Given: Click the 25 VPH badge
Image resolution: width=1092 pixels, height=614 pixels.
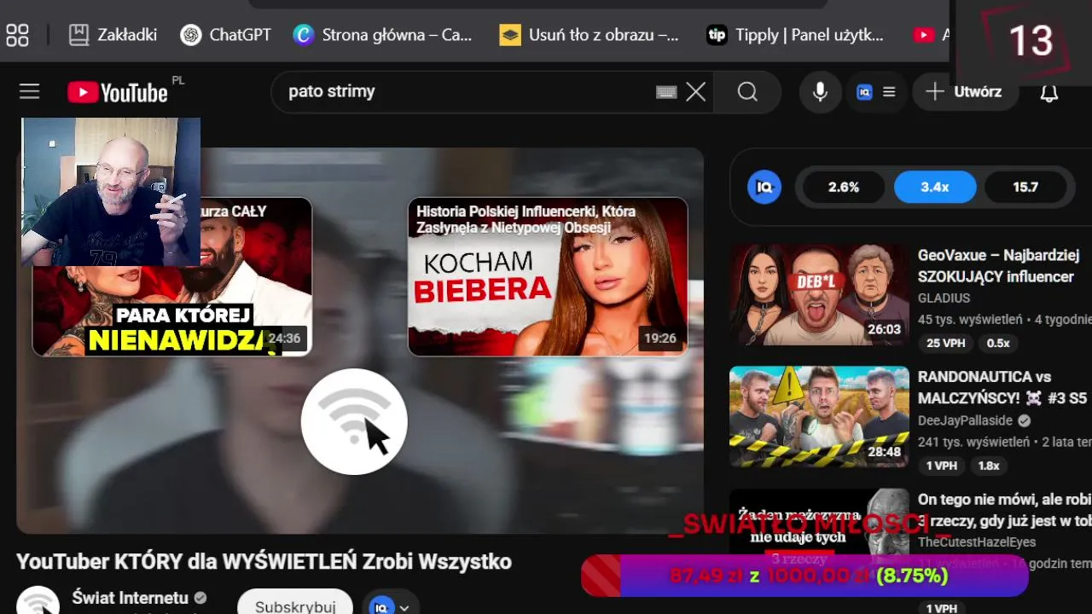Looking at the screenshot, I should pos(945,343).
